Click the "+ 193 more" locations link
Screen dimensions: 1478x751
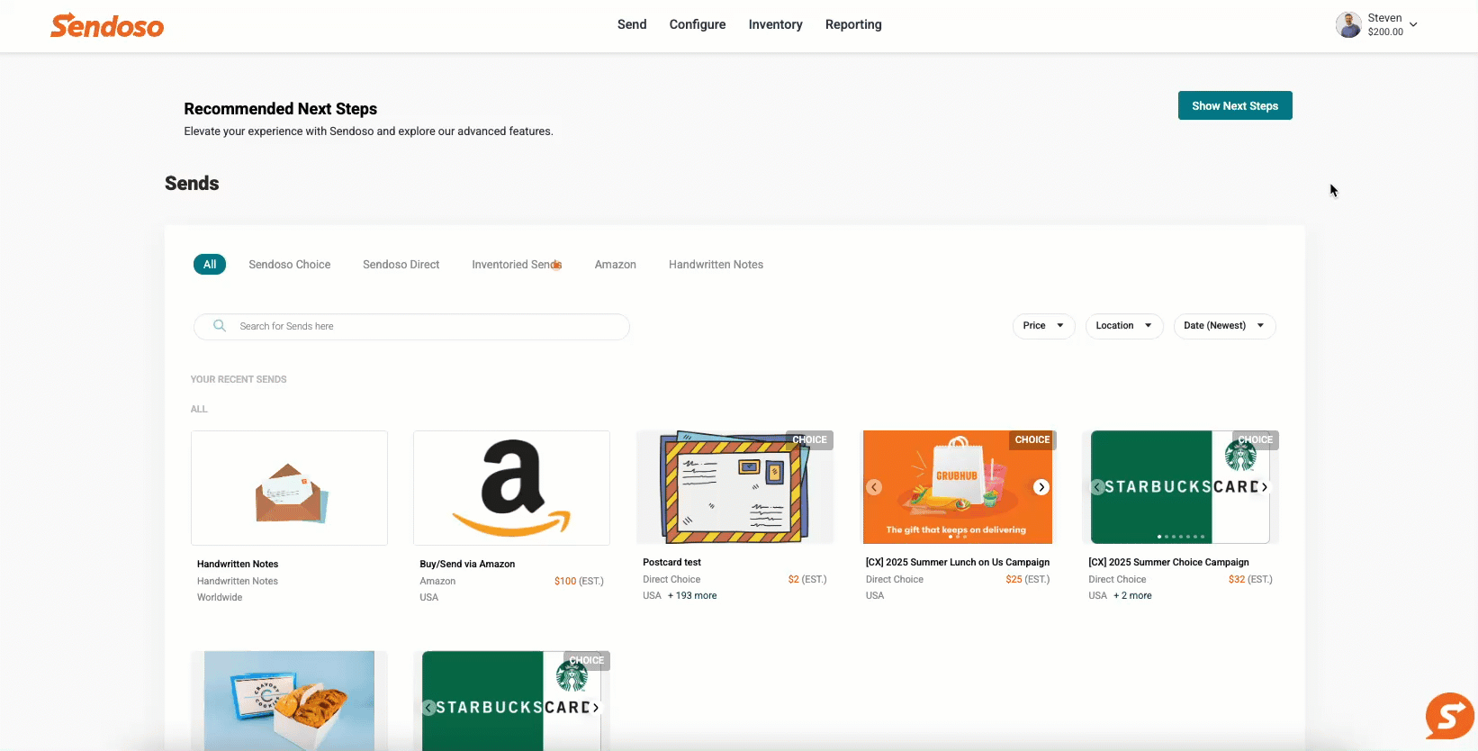(692, 595)
